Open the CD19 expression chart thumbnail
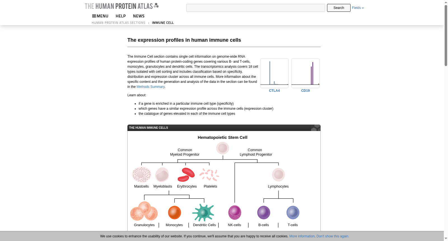The height and width of the screenshot is (241, 448). [305, 73]
